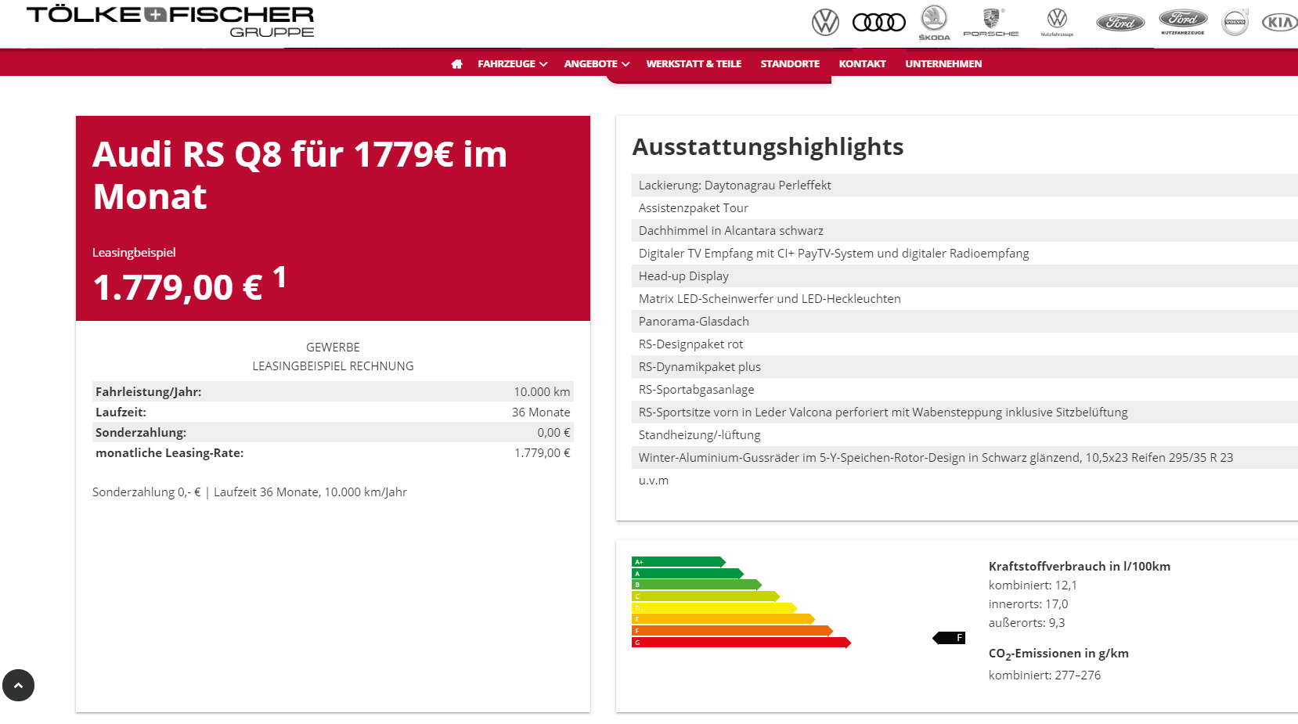The image size is (1298, 724).
Task: Click the green A+ efficiency bar
Action: [x=679, y=562]
